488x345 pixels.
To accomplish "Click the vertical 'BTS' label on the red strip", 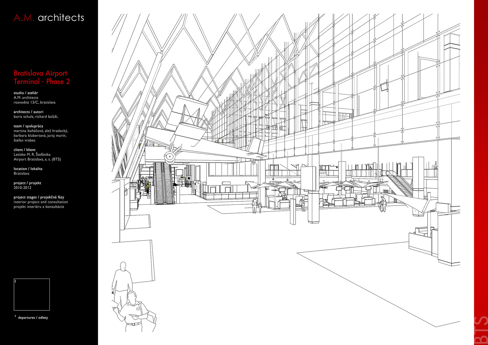I will pyautogui.click(x=481, y=330).
